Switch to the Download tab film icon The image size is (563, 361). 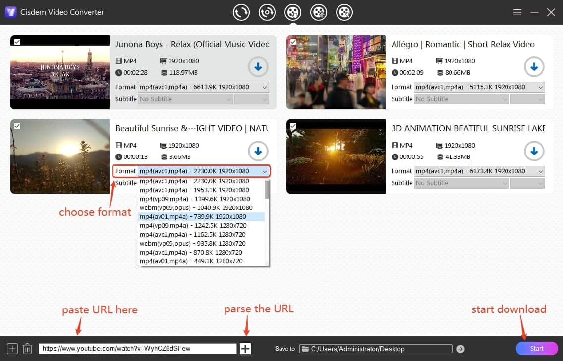point(292,12)
